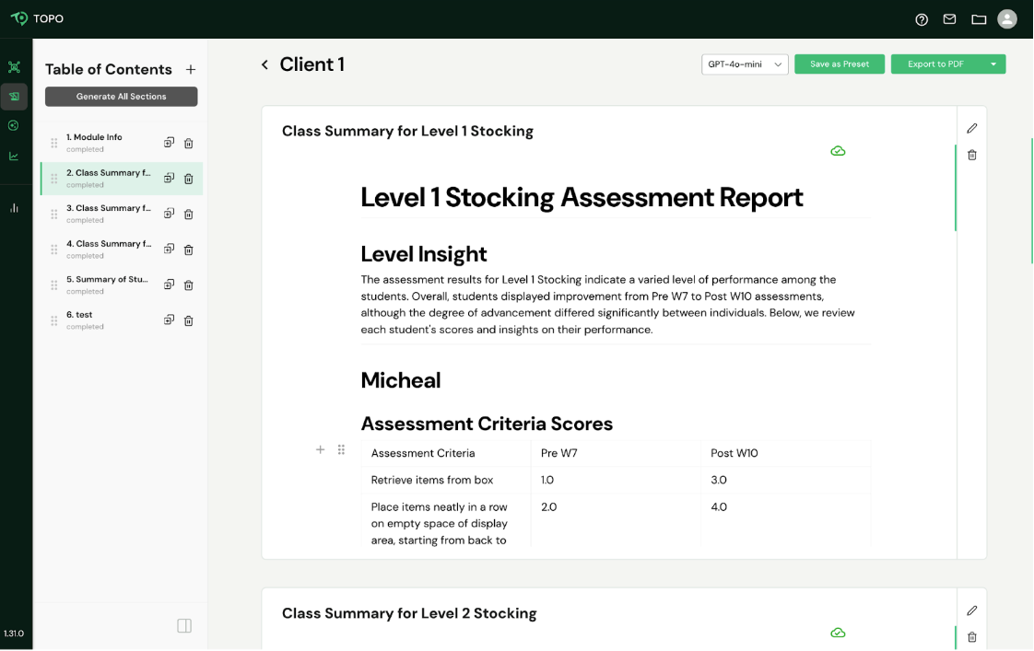The width and height of the screenshot is (1034, 651).
Task: Click the TOPO logo icon
Action: coord(18,17)
